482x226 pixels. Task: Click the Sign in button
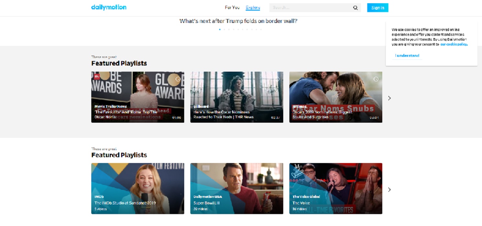[377, 7]
